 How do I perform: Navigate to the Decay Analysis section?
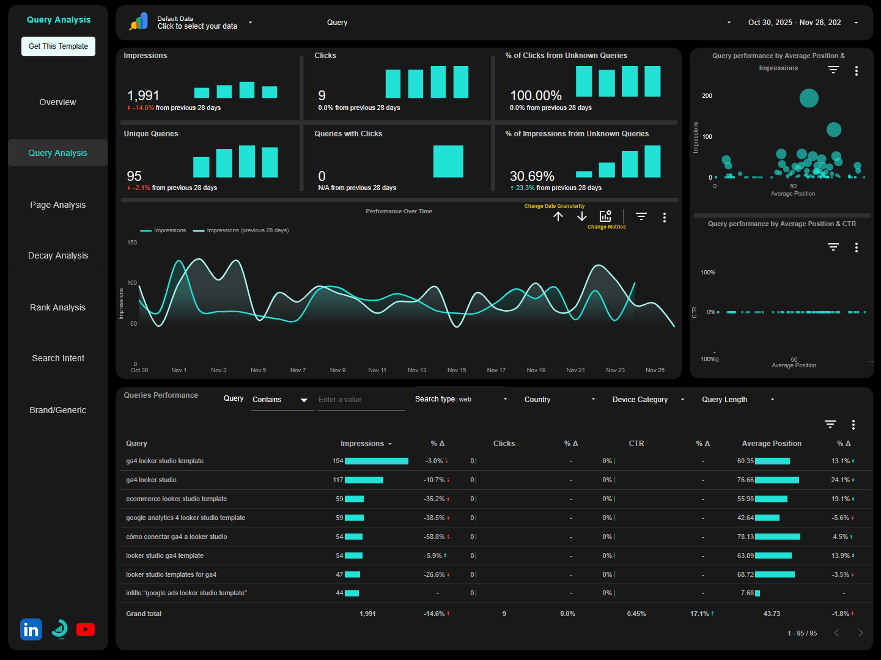[x=57, y=255]
